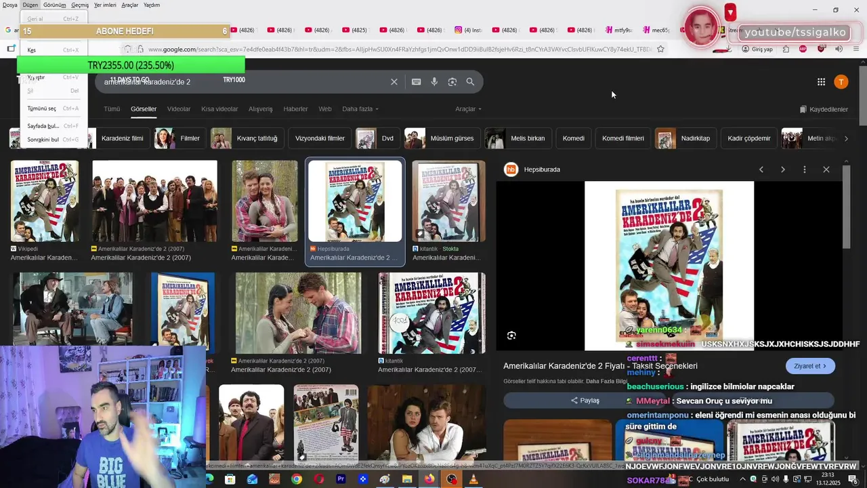The image size is (867, 488).
Task: Close the Hepsiburada image preview panel
Action: (826, 169)
